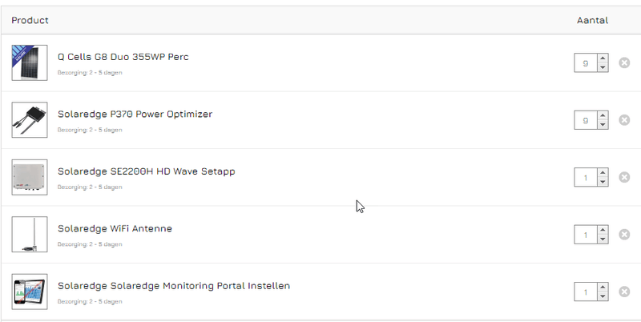Remove Solaredge WiFi Antenne from cart
This screenshot has width=641, height=322.
pos(624,235)
